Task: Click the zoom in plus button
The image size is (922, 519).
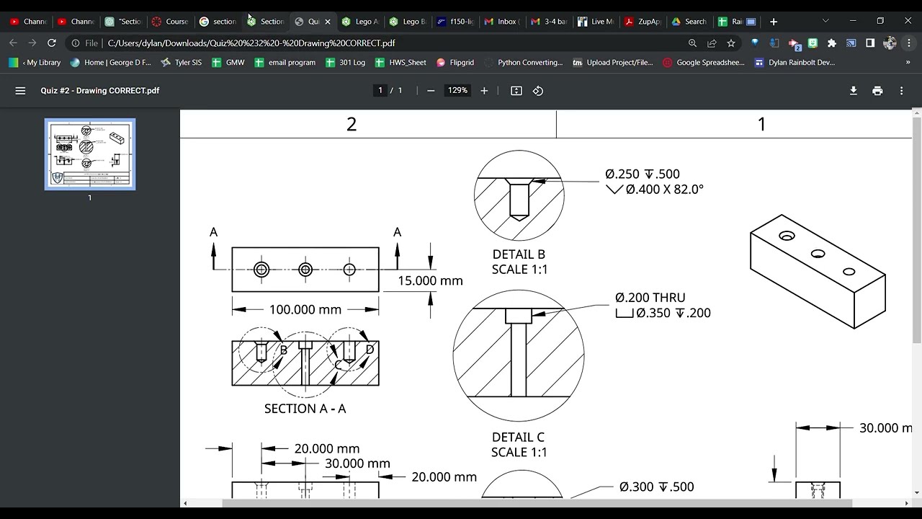Action: (484, 91)
